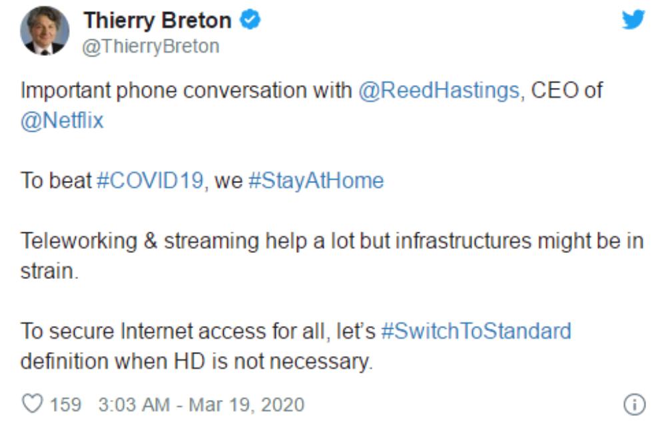Open the Thierry Breton display name
Viewport: 660px width, 424px height.
pyautogui.click(x=157, y=20)
